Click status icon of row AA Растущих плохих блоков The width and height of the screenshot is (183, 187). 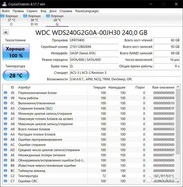pos(6,134)
